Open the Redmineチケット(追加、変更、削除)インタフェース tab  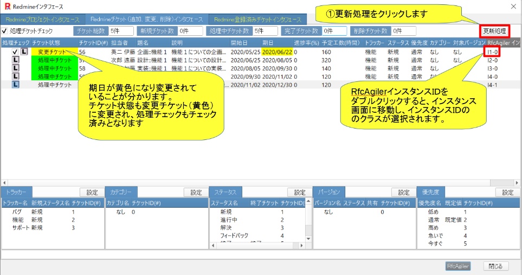tap(147, 20)
